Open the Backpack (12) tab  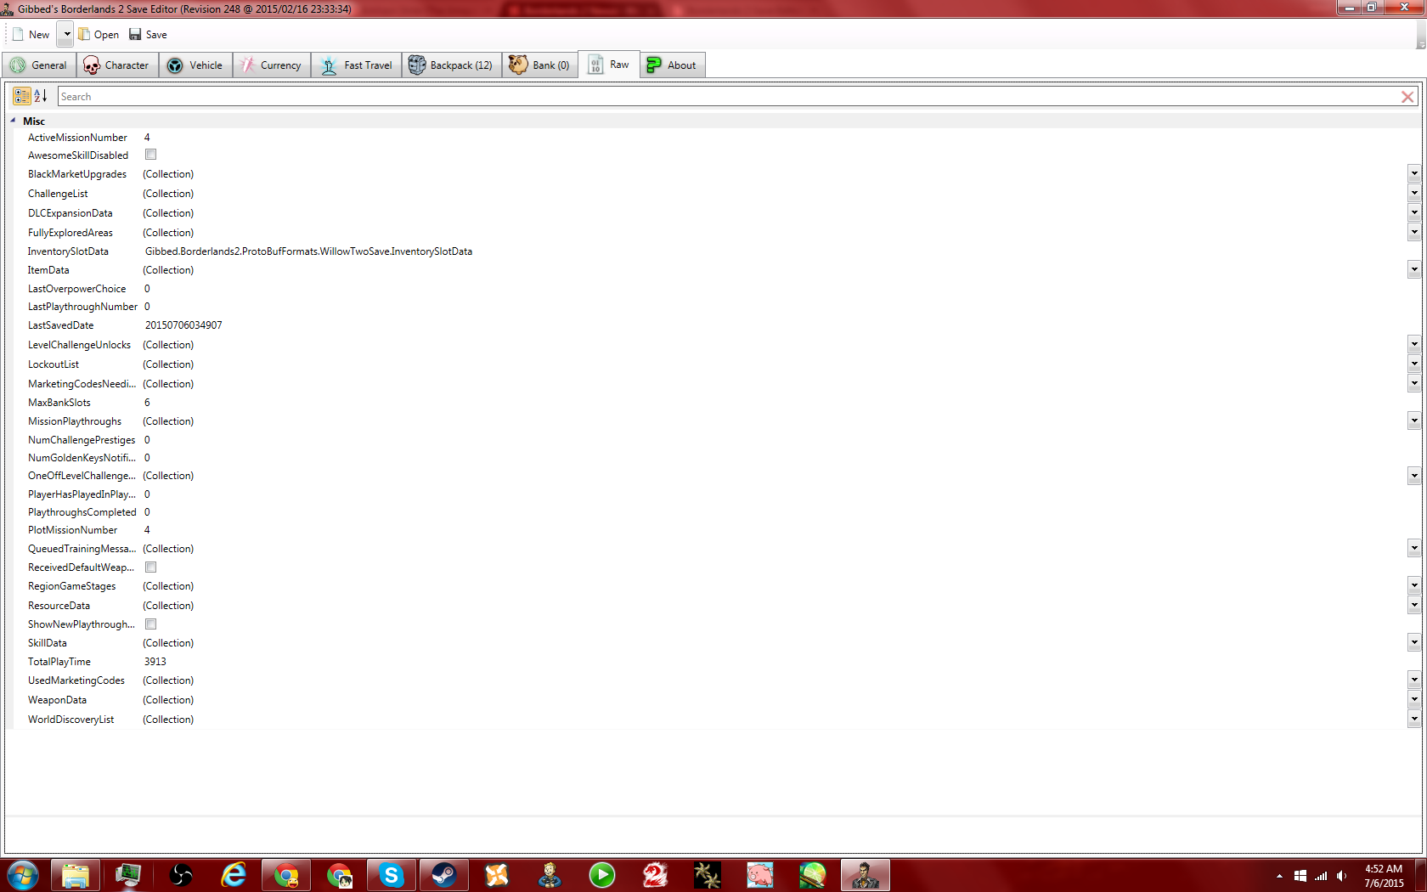[451, 65]
